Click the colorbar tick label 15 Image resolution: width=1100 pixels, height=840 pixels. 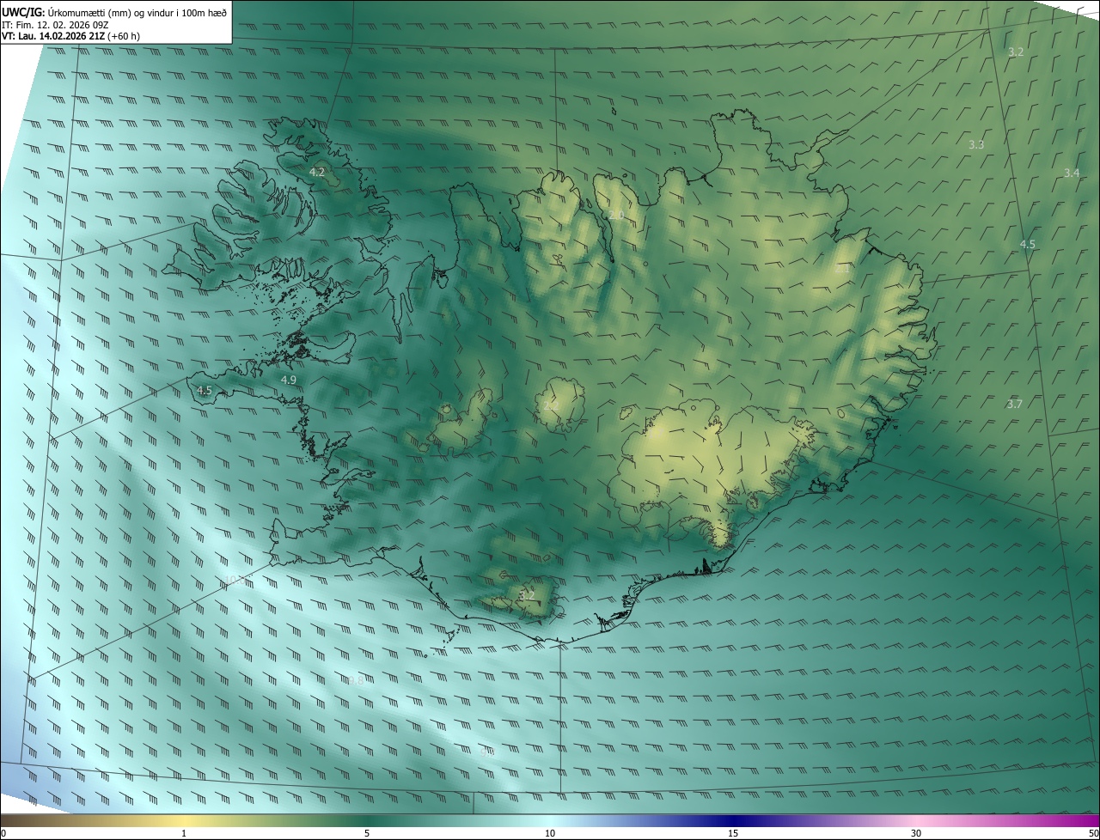pyautogui.click(x=733, y=833)
